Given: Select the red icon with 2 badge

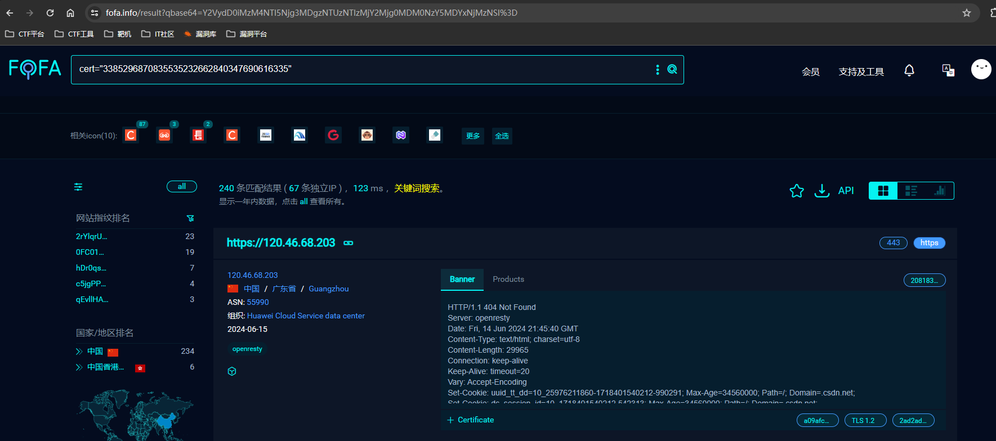Looking at the screenshot, I should (x=198, y=135).
